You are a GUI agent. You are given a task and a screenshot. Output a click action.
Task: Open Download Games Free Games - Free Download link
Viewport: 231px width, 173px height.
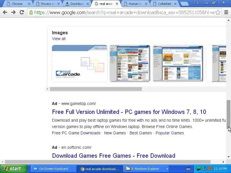pos(114,156)
